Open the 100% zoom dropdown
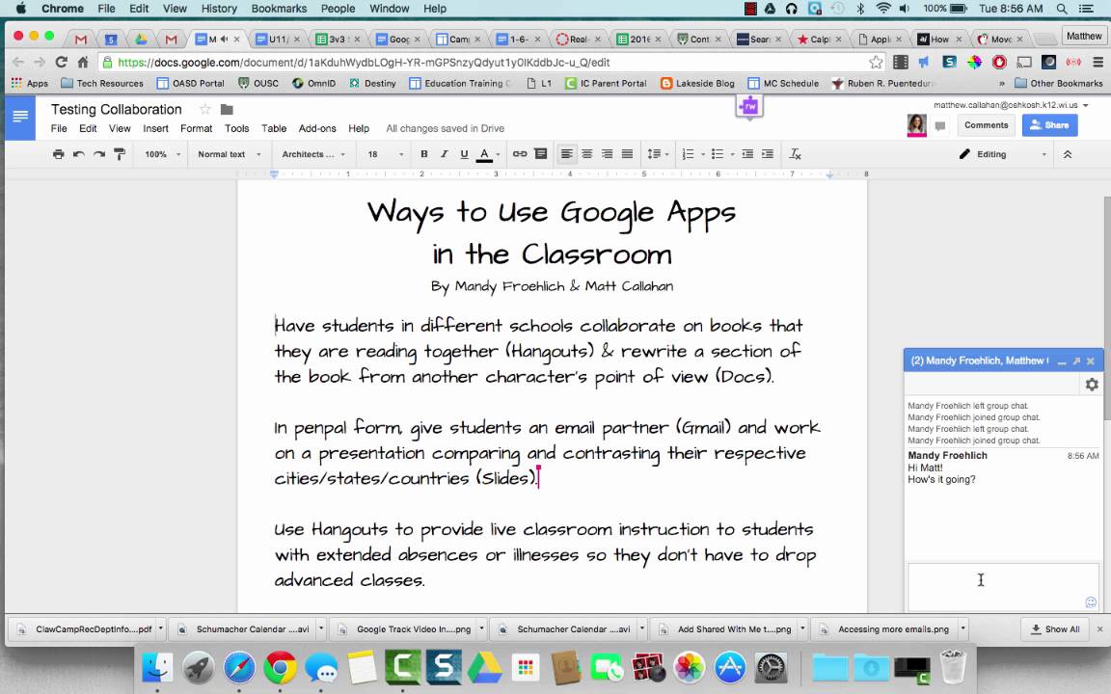This screenshot has height=694, width=1111. pos(163,154)
